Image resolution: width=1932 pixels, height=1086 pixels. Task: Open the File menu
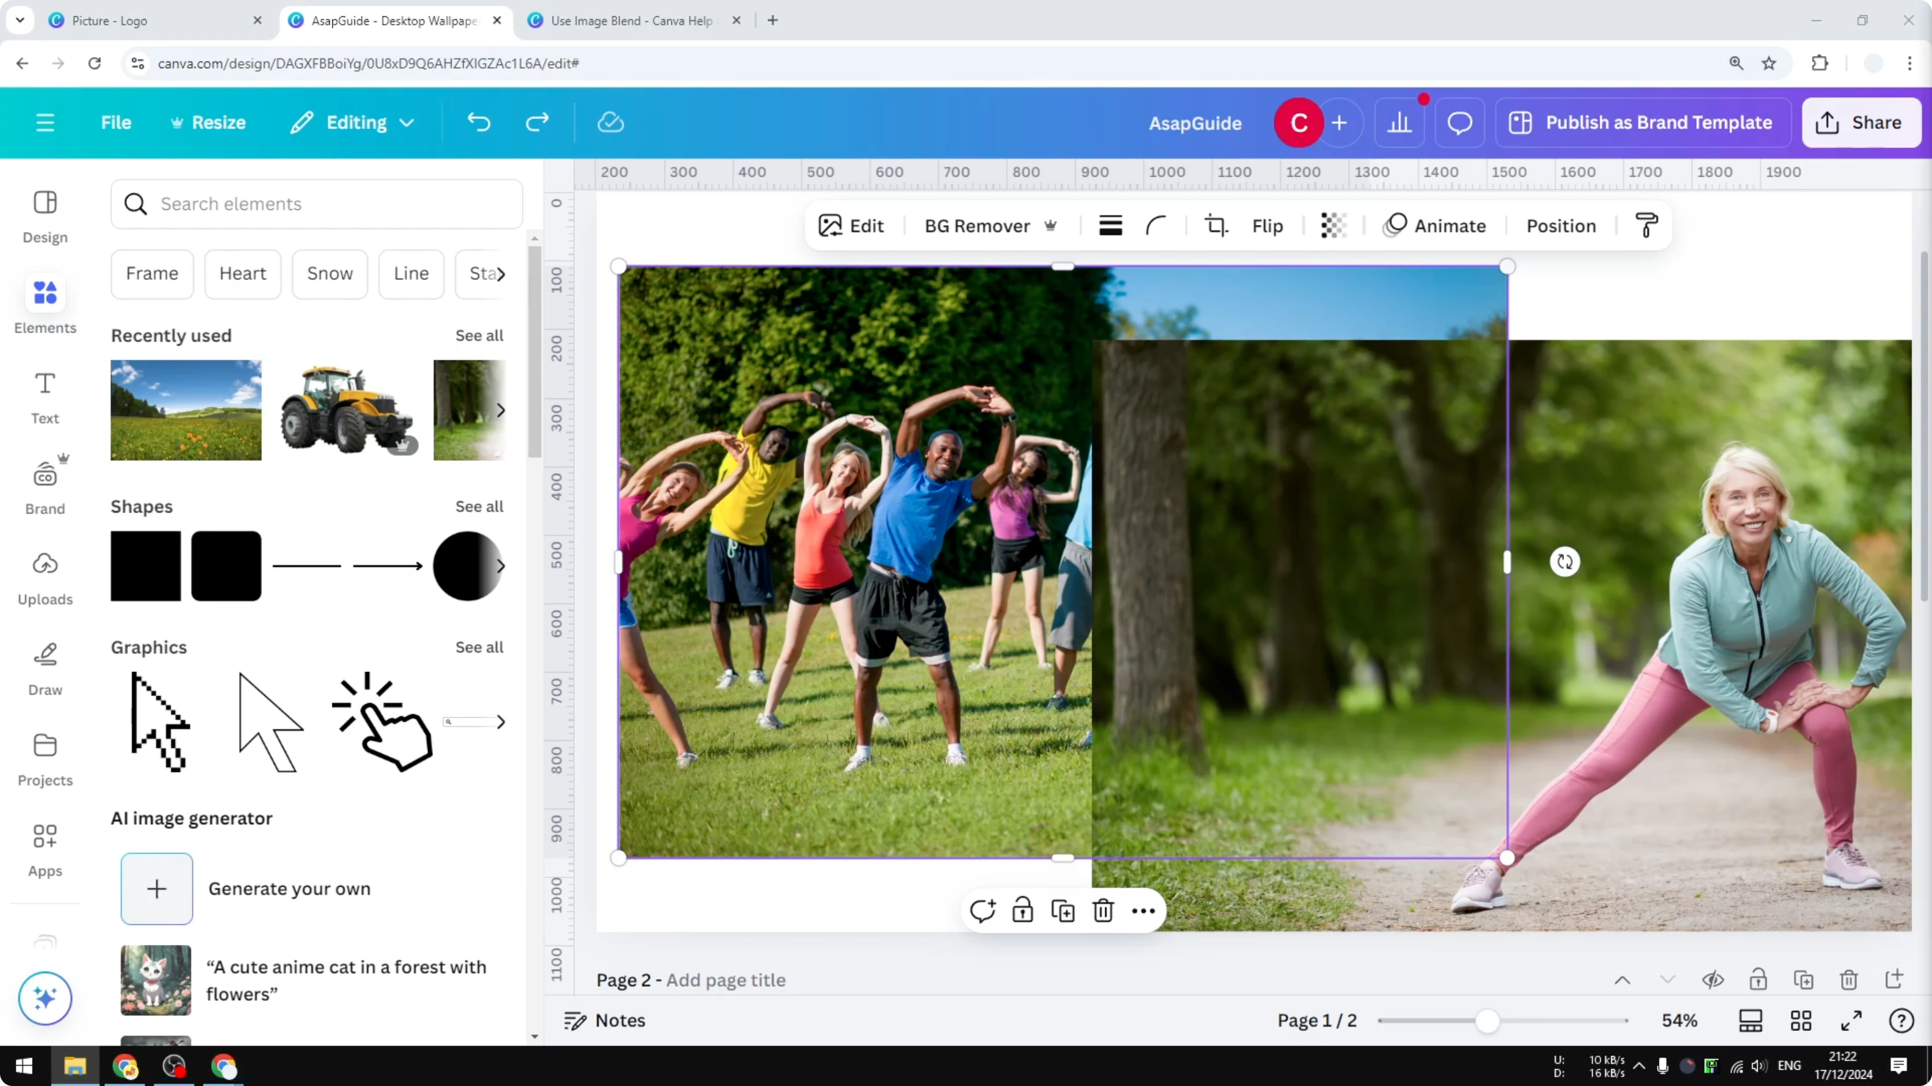pos(116,122)
